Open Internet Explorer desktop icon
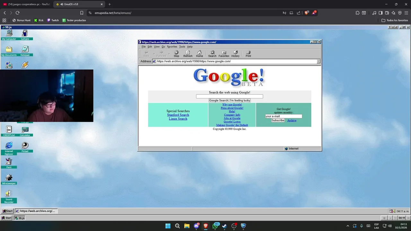 pyautogui.click(x=9, y=149)
